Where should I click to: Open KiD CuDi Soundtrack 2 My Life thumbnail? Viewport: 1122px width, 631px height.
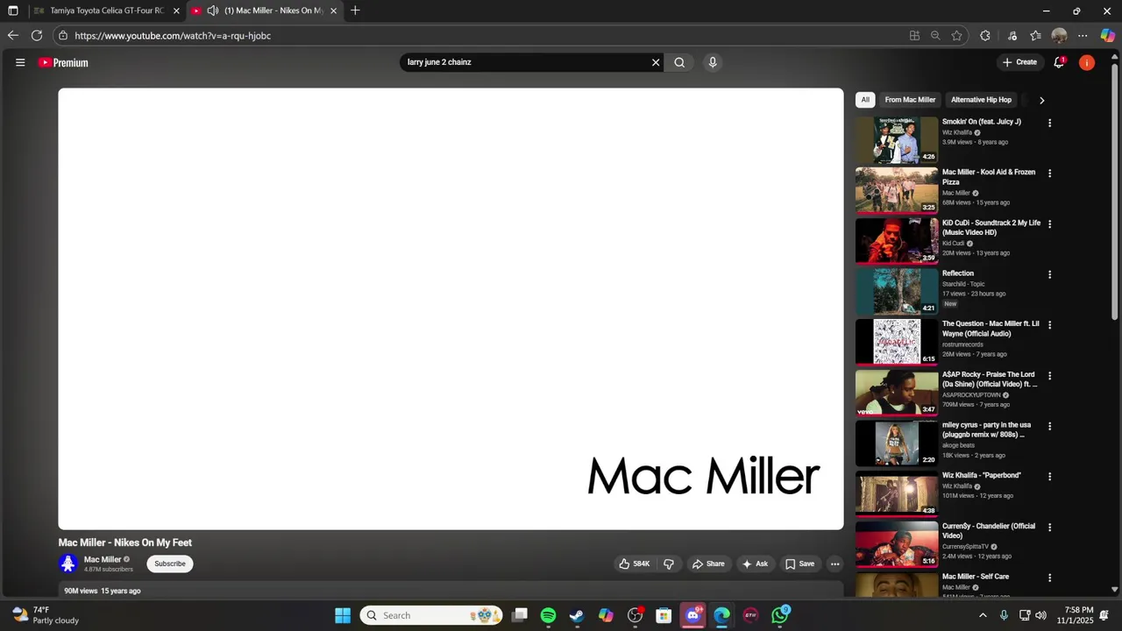[897, 241]
